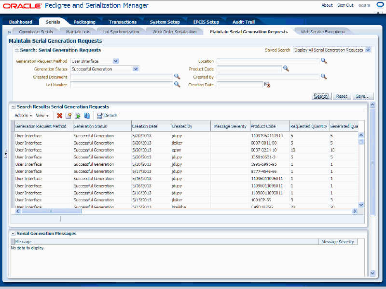Open the Saved Search dropdown
386x289 pixels.
[x=368, y=50]
